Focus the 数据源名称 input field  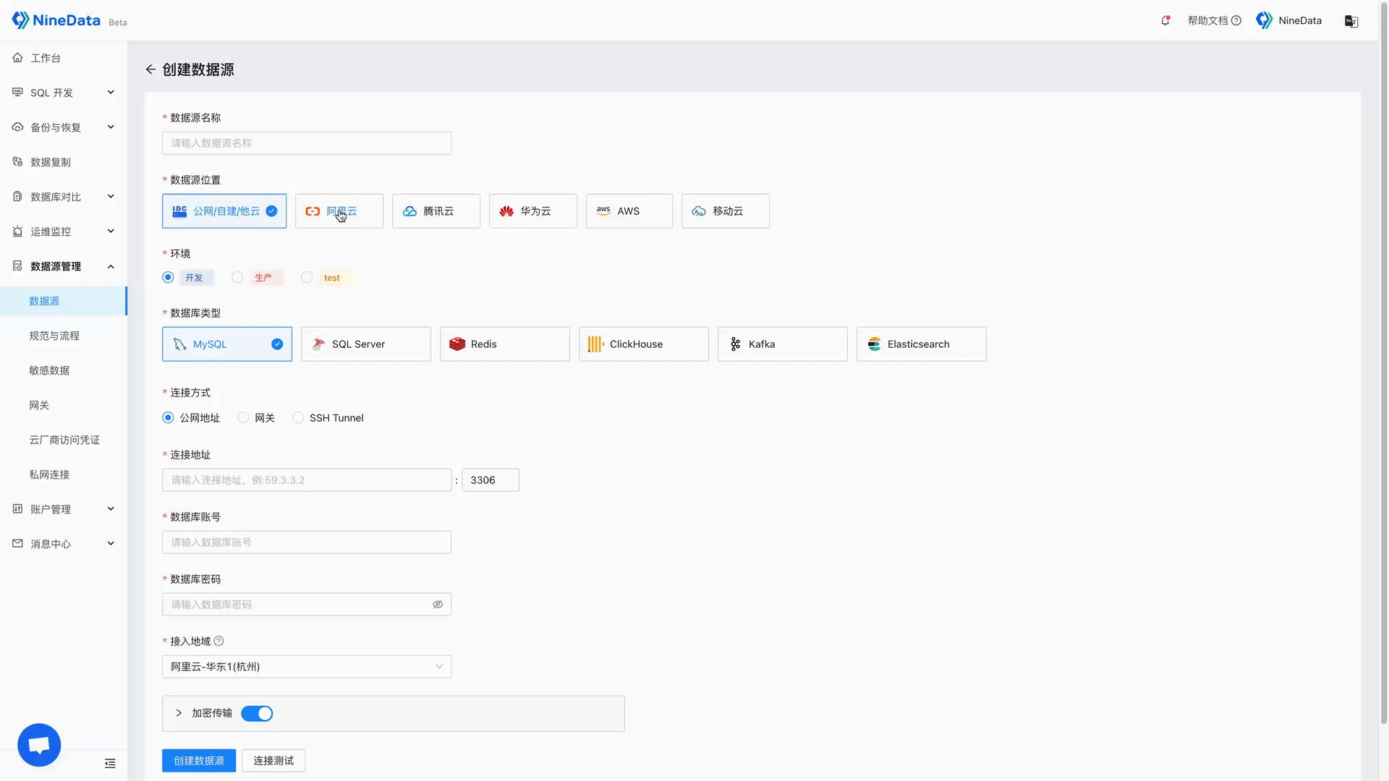[307, 143]
